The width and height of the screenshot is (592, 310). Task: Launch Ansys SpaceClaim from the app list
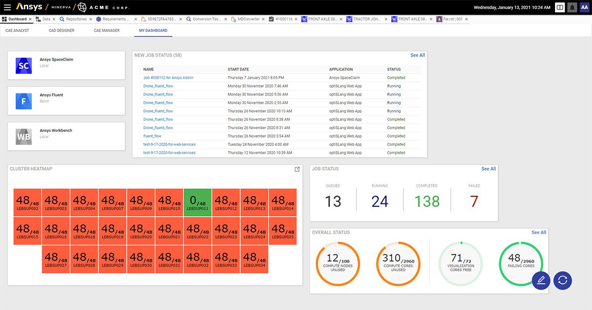point(66,65)
